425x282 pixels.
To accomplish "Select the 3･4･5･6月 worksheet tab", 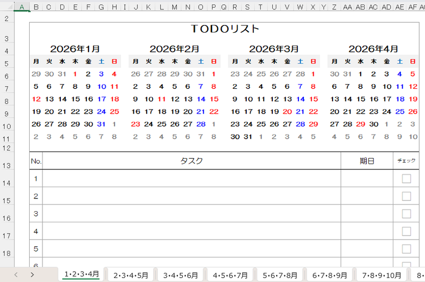I will click(180, 275).
